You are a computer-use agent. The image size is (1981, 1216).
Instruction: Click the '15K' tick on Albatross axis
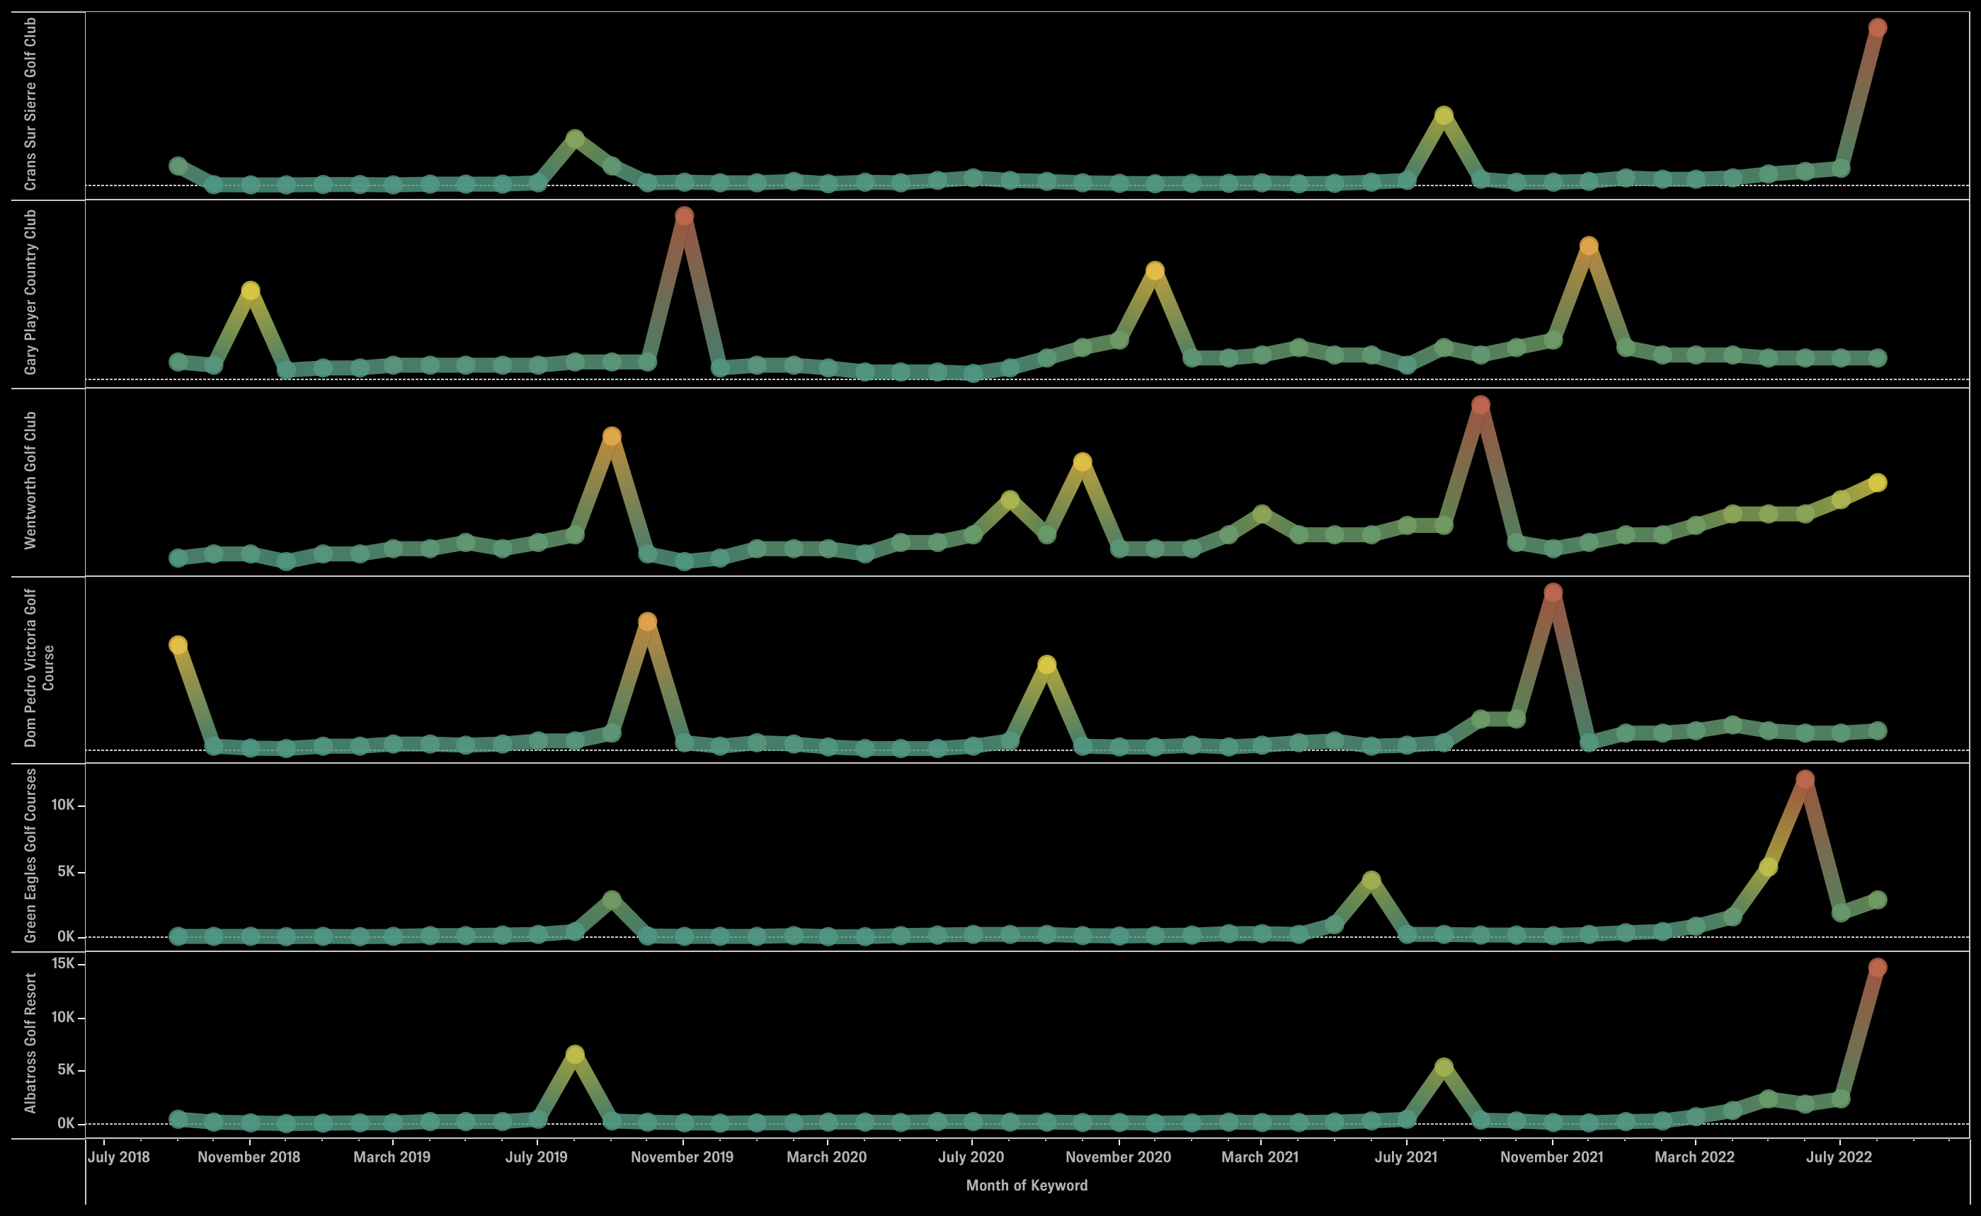click(63, 963)
